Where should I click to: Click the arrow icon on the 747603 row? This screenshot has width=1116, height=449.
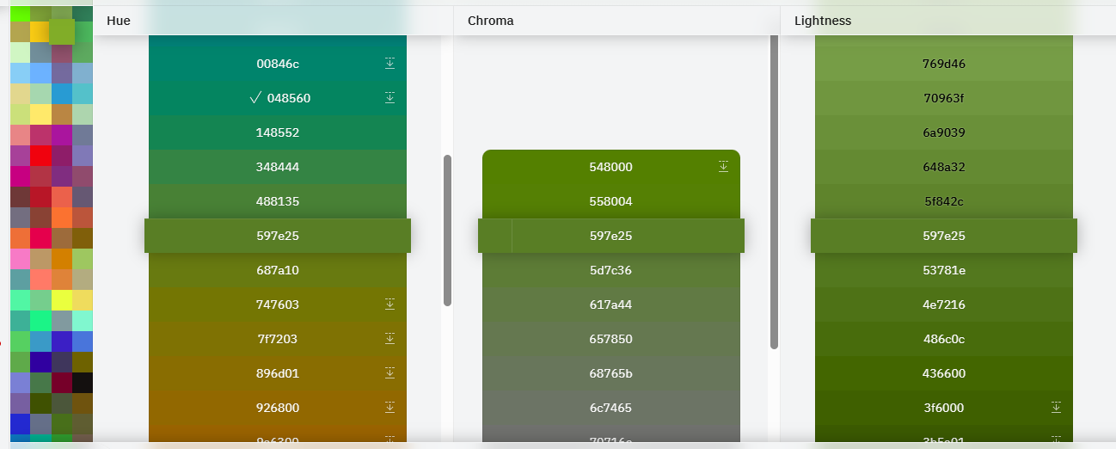[389, 304]
